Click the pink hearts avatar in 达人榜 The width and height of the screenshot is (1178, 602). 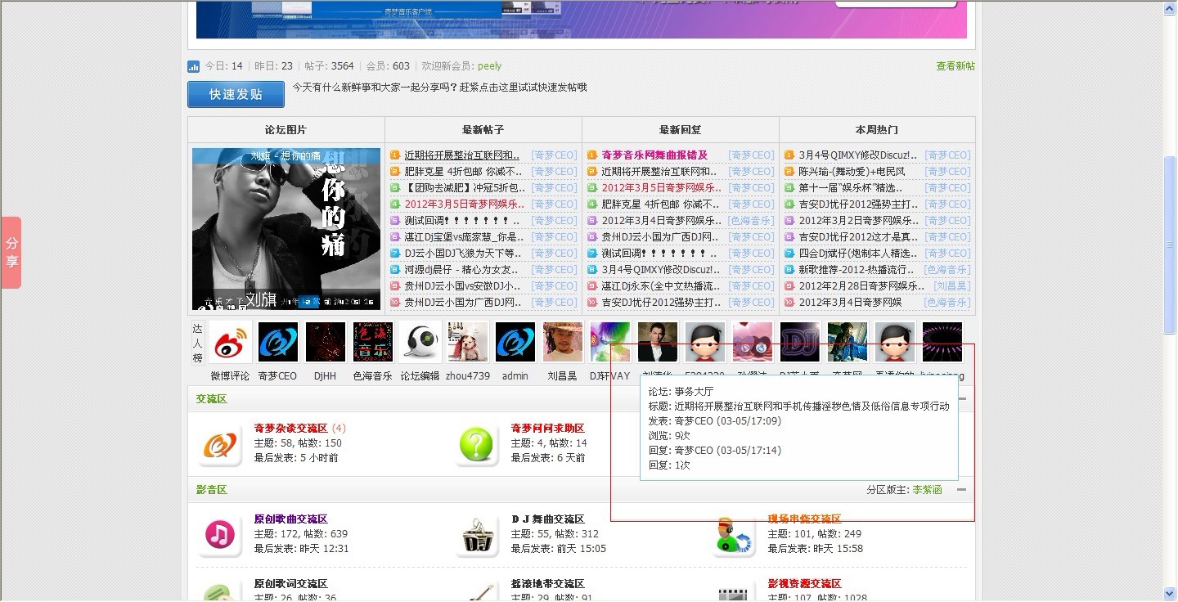[753, 342]
